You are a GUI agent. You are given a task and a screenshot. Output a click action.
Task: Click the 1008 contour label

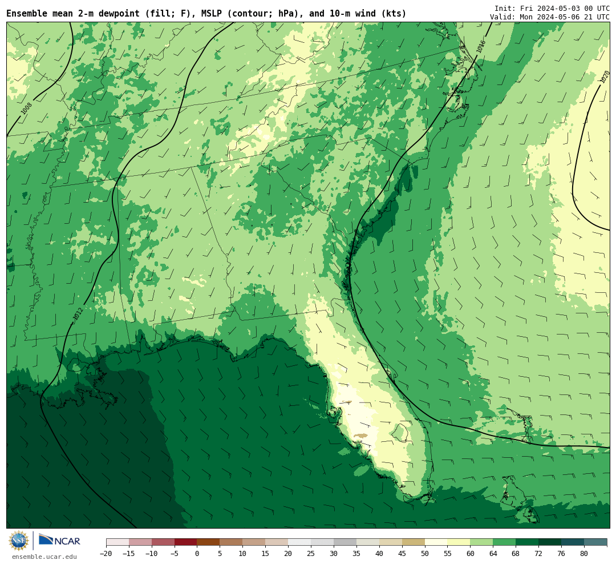pos(26,108)
